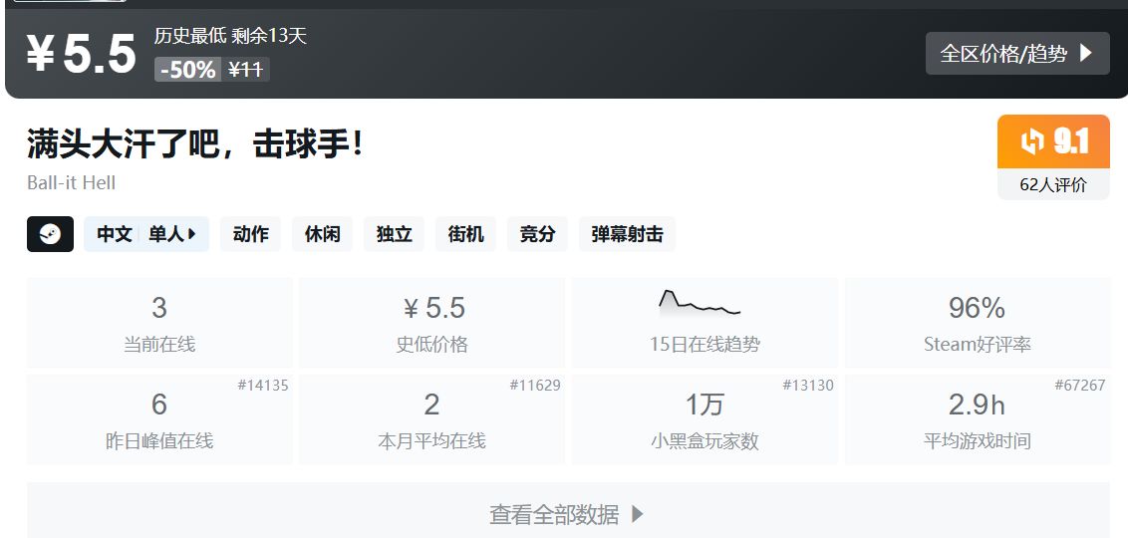Click the #67267 rank label
1128x538 pixels.
pos(1080,386)
